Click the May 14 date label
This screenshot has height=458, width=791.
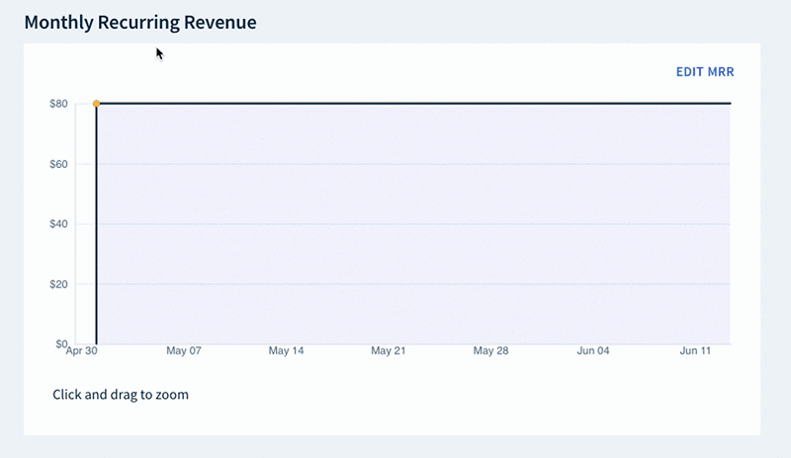(286, 350)
